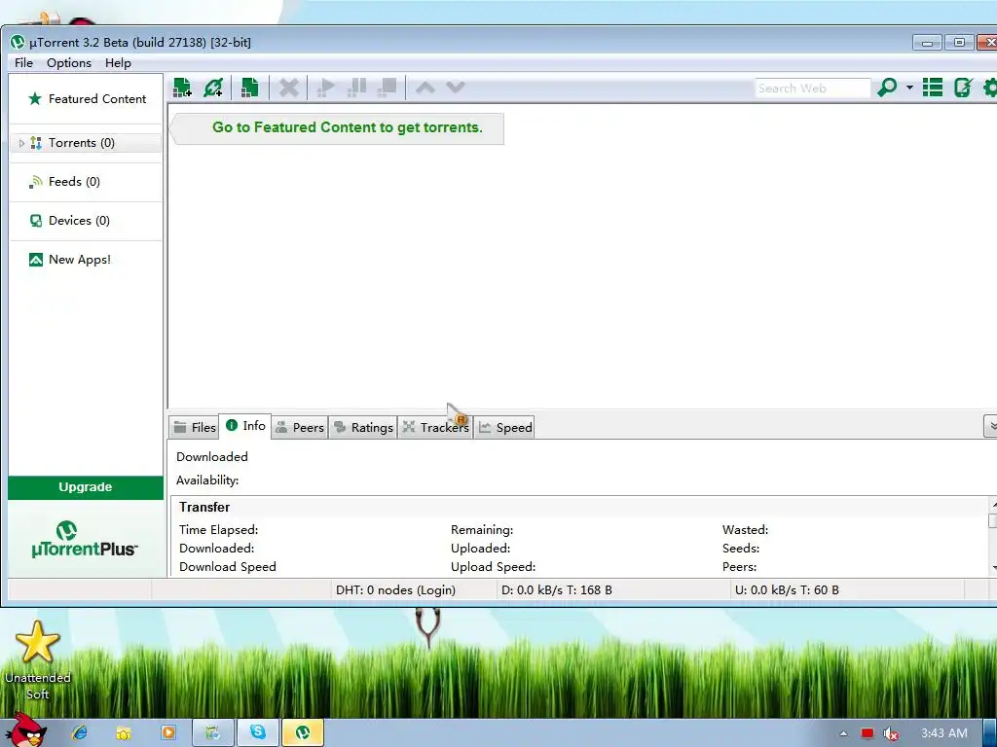Click the Start torrent toolbar icon

pos(325,88)
